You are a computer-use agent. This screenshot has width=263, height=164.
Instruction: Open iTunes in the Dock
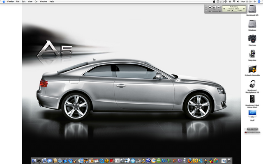click(x=81, y=161)
